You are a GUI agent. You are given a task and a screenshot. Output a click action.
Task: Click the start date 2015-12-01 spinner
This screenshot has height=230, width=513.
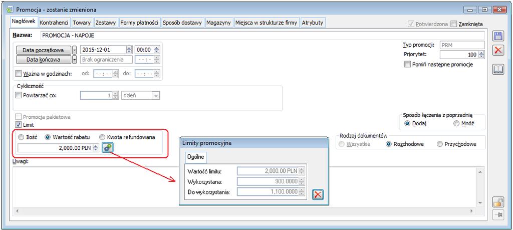[x=129, y=50]
